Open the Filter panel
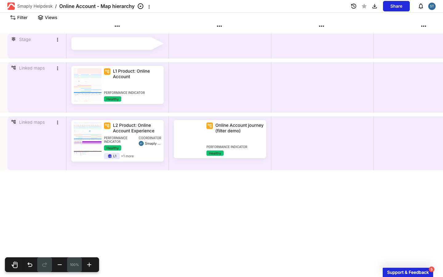 (x=19, y=18)
